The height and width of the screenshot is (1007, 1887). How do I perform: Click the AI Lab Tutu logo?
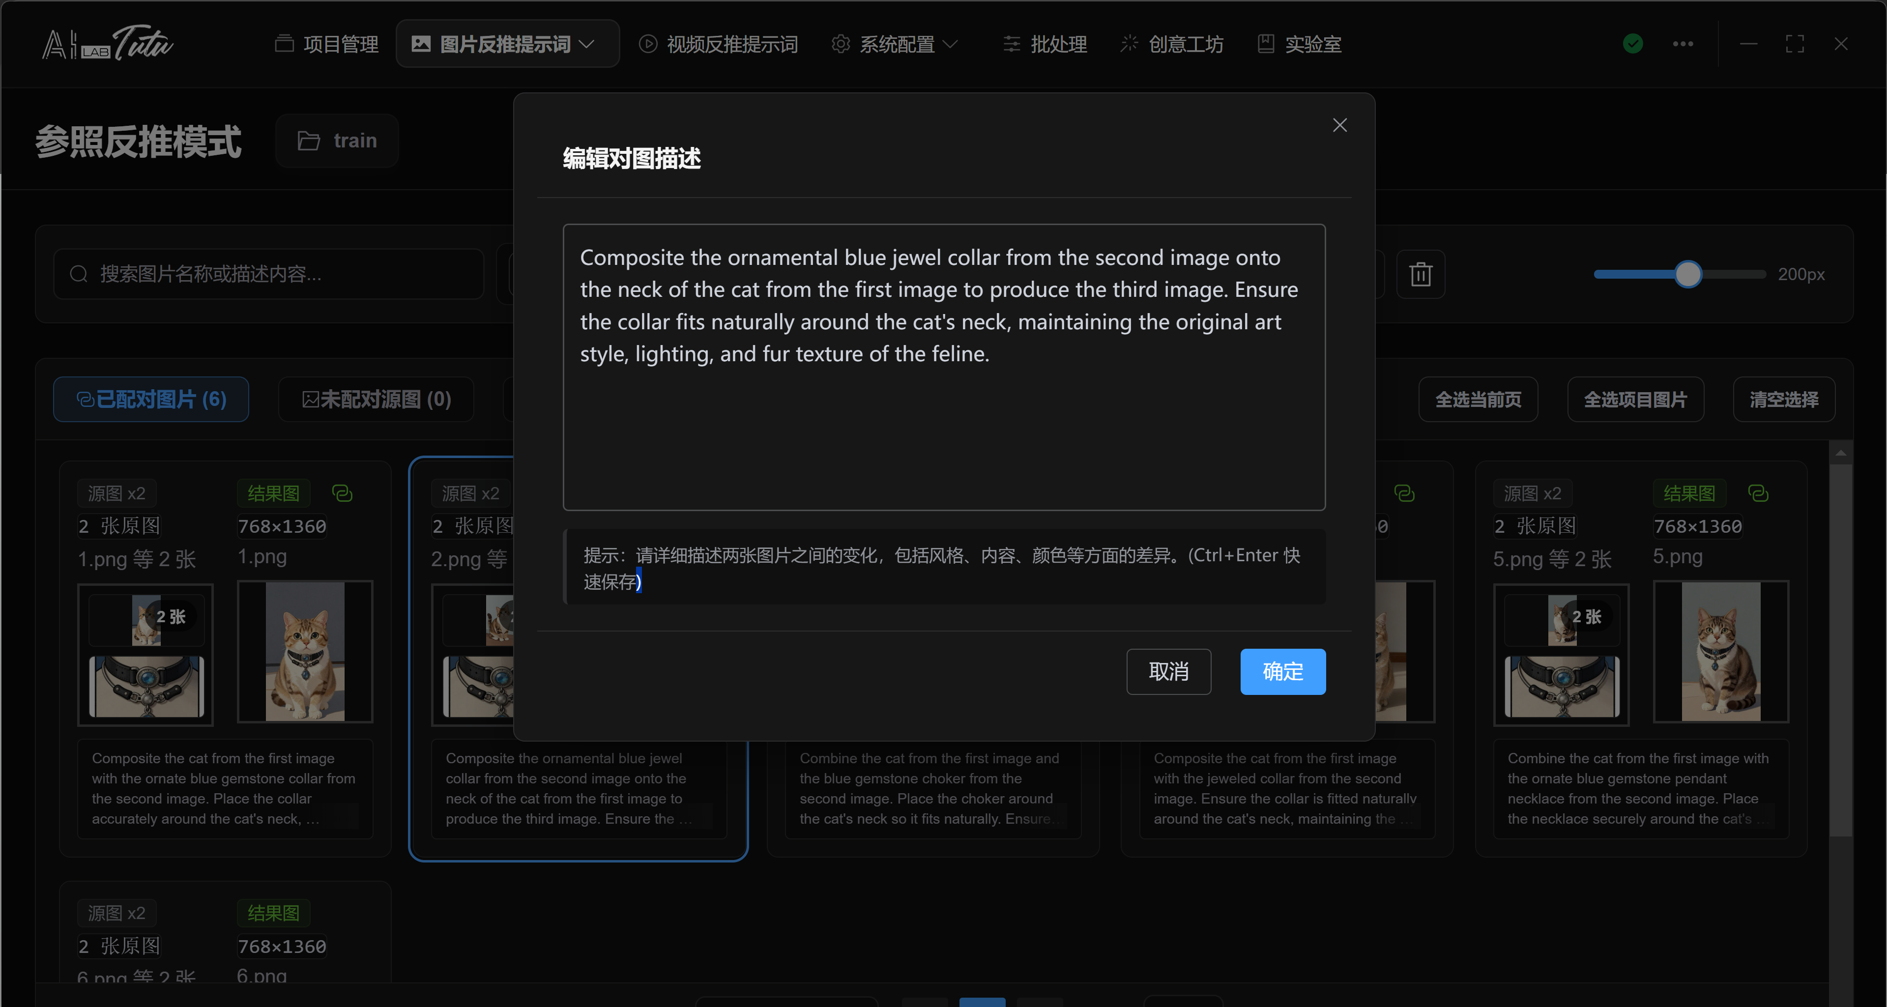108,42
